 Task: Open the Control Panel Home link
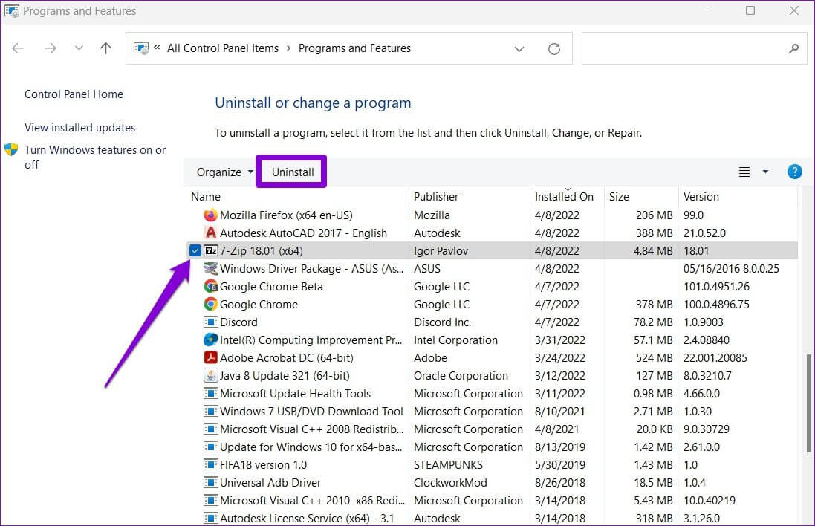[x=74, y=94]
